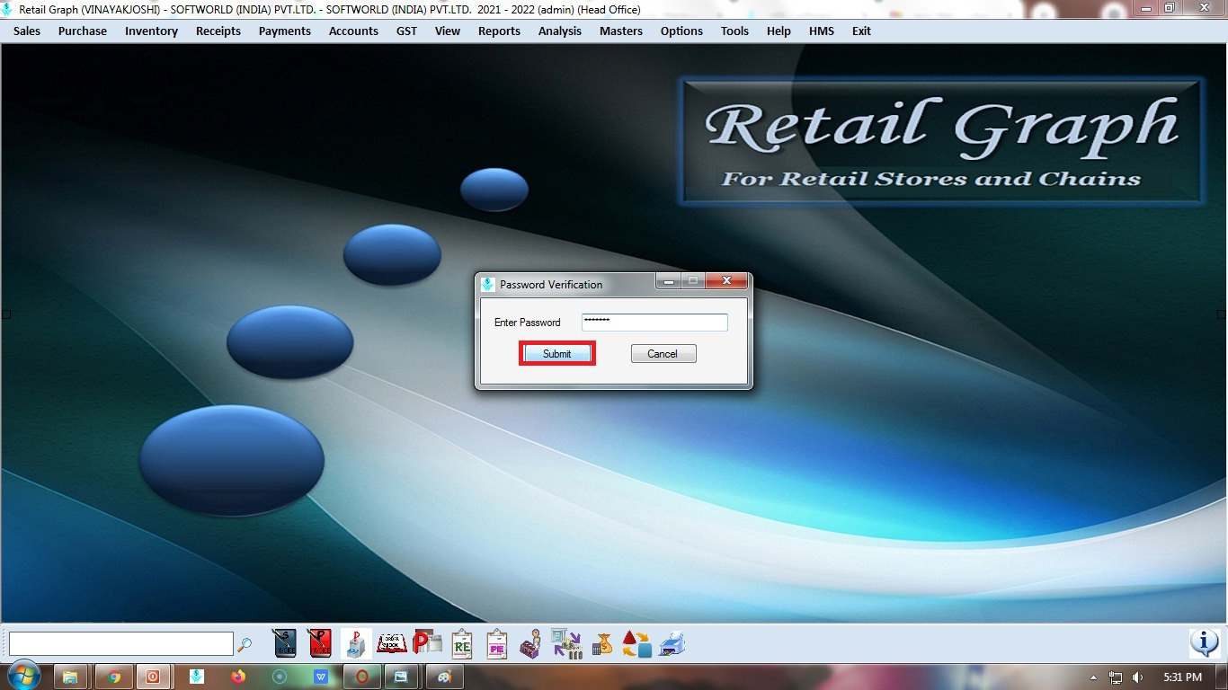Open the Sales menu
The image size is (1228, 690).
[27, 31]
